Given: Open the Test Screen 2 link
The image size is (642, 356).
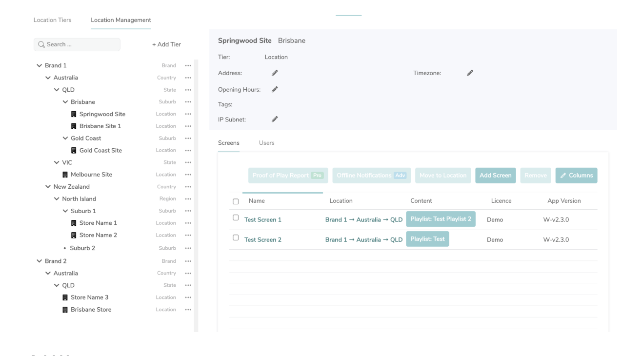Looking at the screenshot, I should 263,240.
